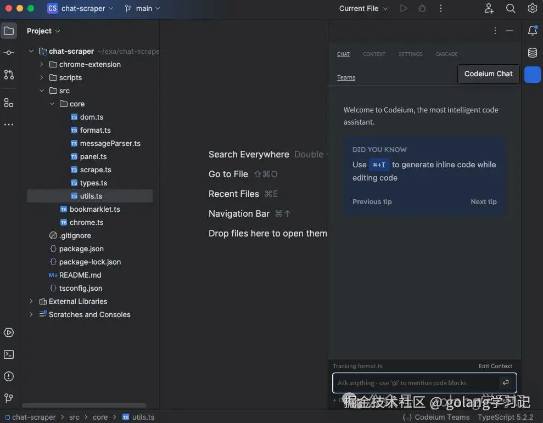This screenshot has width=543, height=423.
Task: Click Previous tip
Action: (x=372, y=201)
